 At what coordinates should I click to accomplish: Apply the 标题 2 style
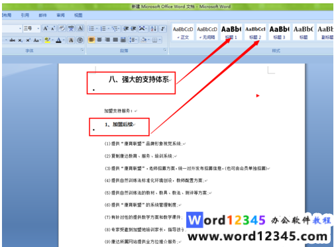(255, 32)
